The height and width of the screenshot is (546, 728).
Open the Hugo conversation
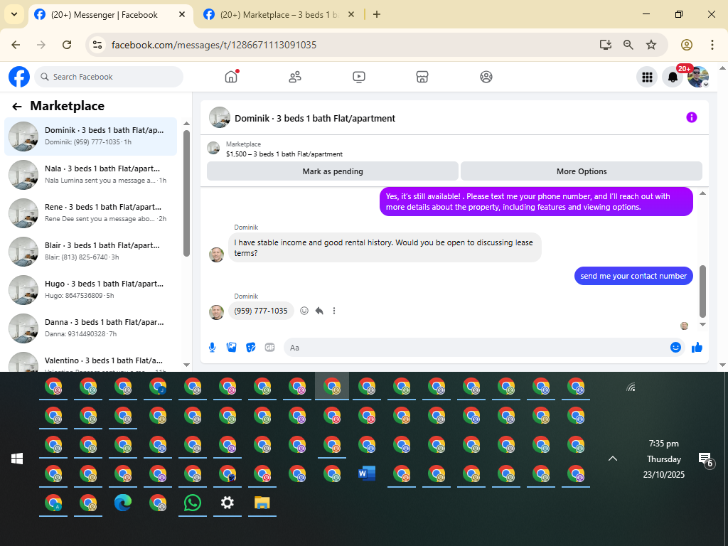click(90, 290)
